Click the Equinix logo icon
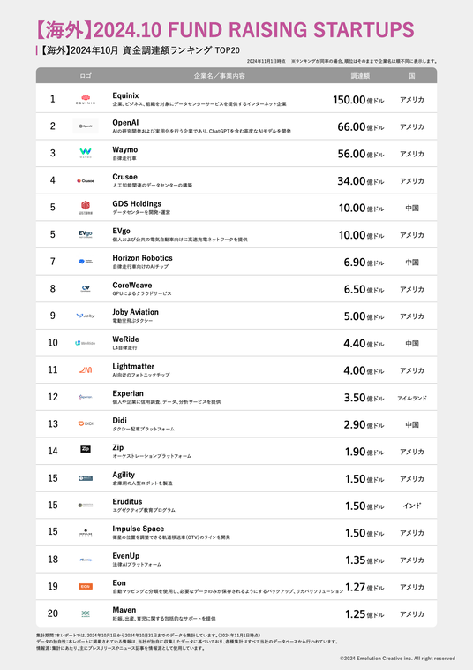 [86, 100]
